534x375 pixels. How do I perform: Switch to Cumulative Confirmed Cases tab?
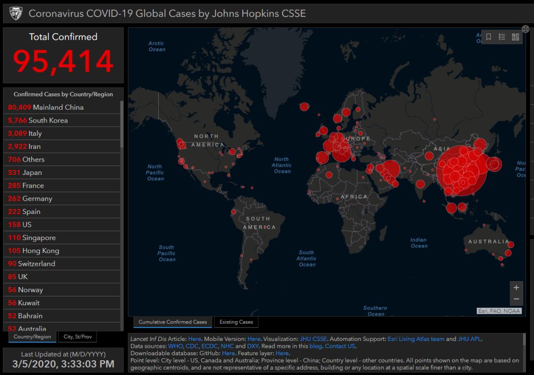click(x=173, y=322)
